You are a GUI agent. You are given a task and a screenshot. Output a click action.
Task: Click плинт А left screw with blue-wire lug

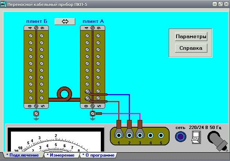(87, 91)
